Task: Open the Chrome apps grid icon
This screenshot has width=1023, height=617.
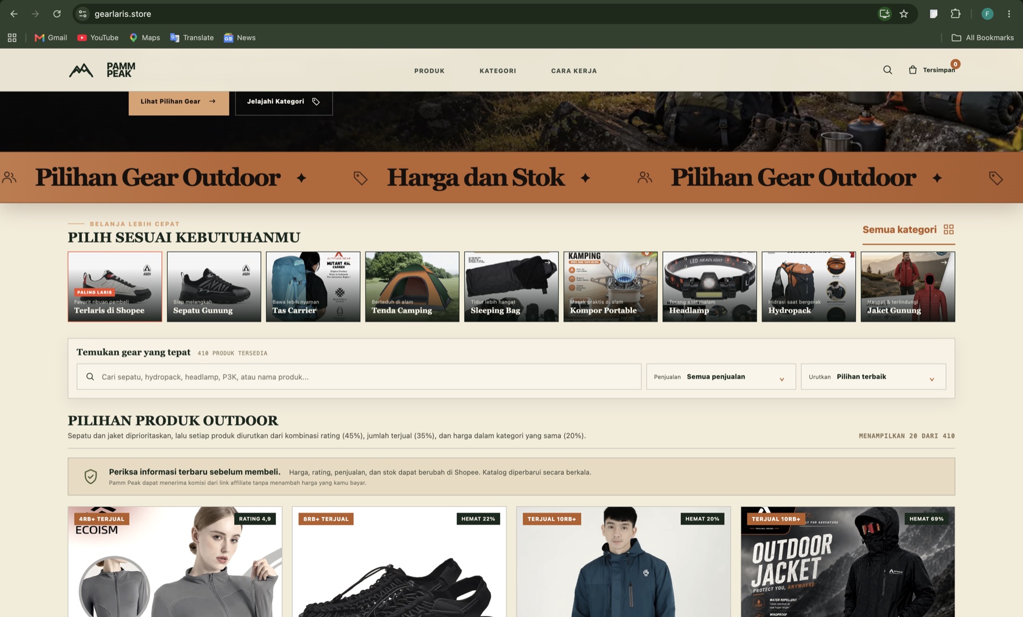Action: coord(12,37)
